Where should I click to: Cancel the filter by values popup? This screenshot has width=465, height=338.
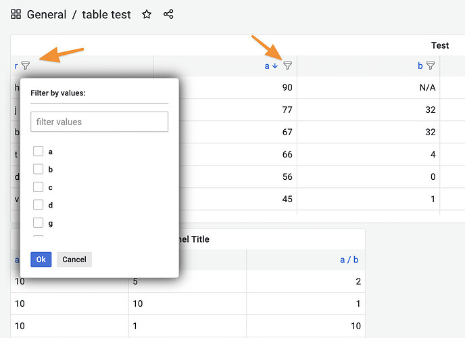(74, 260)
